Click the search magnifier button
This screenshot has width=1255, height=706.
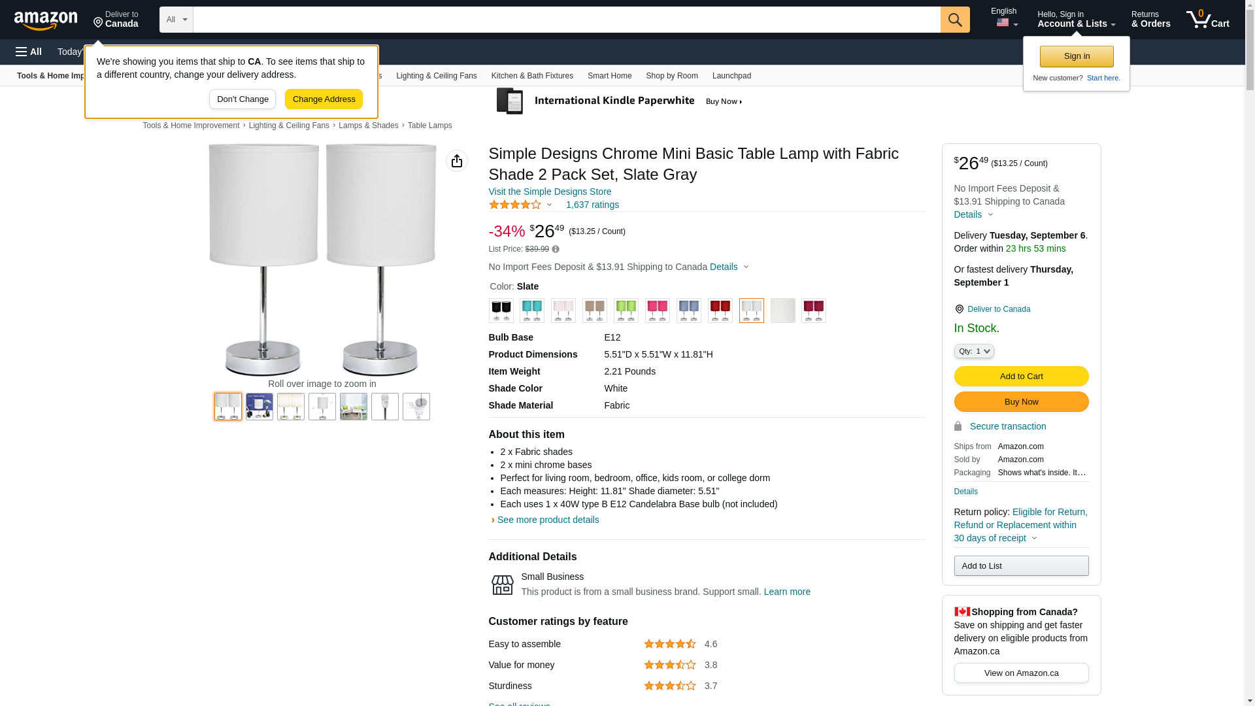tap(954, 20)
